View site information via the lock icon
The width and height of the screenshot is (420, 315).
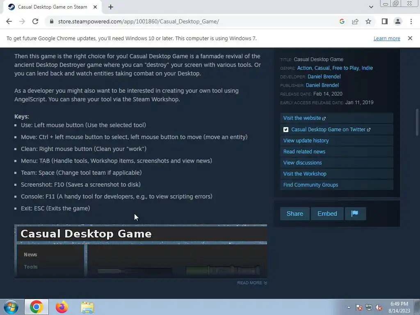click(52, 21)
